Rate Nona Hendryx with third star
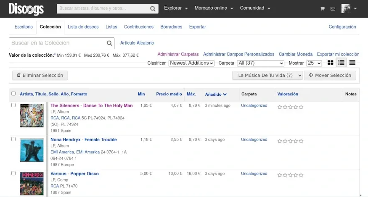 (290, 141)
